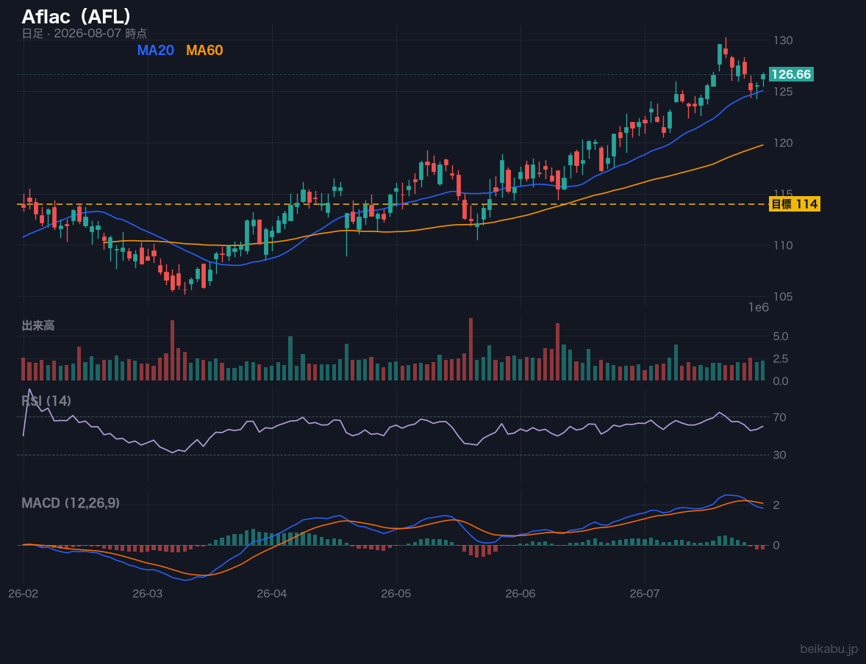Screen dimensions: 866x664
Task: Click the RSI 30 level label
Action: (x=779, y=455)
